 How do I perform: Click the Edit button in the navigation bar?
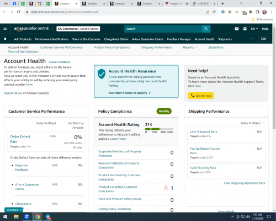tap(263, 39)
